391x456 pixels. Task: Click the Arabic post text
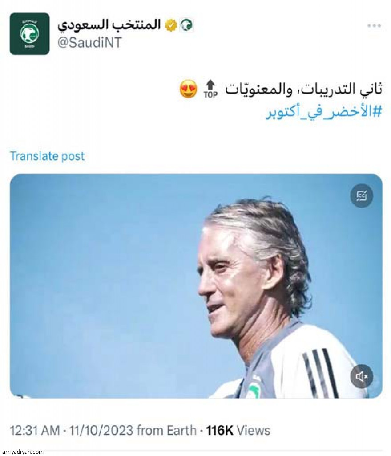[303, 90]
